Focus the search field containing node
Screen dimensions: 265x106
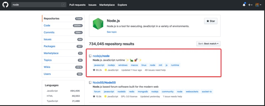pos(39,5)
